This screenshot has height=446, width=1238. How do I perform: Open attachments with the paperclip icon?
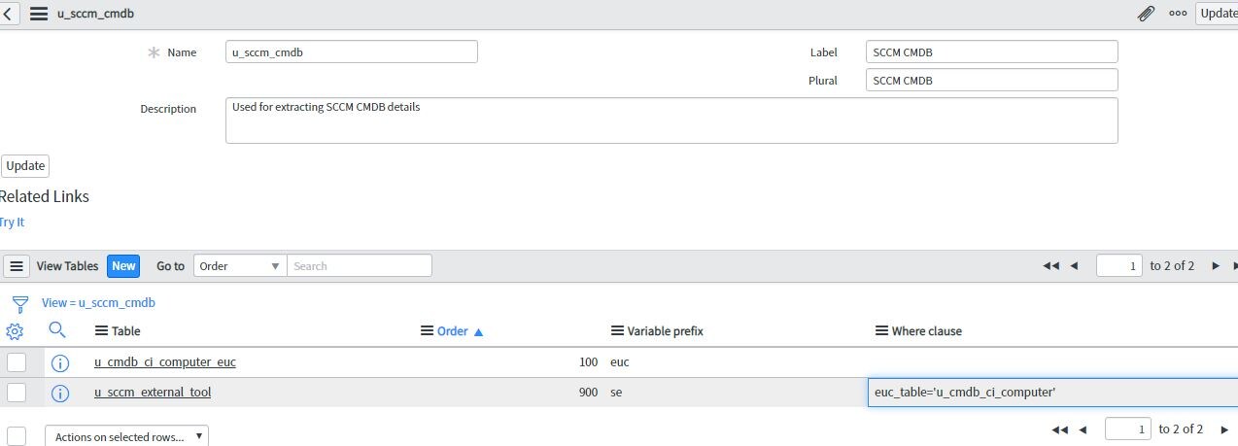[x=1147, y=14]
